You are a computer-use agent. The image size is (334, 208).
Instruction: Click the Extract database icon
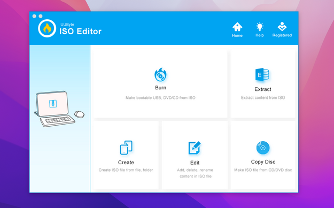pos(262,74)
